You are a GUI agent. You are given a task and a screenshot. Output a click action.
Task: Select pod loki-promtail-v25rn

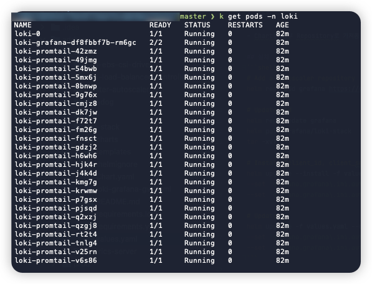point(55,252)
